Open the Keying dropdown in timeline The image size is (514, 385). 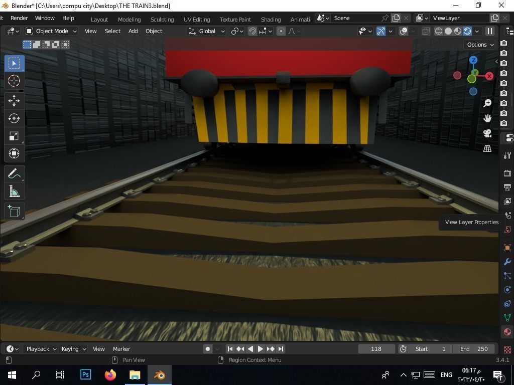coord(73,349)
